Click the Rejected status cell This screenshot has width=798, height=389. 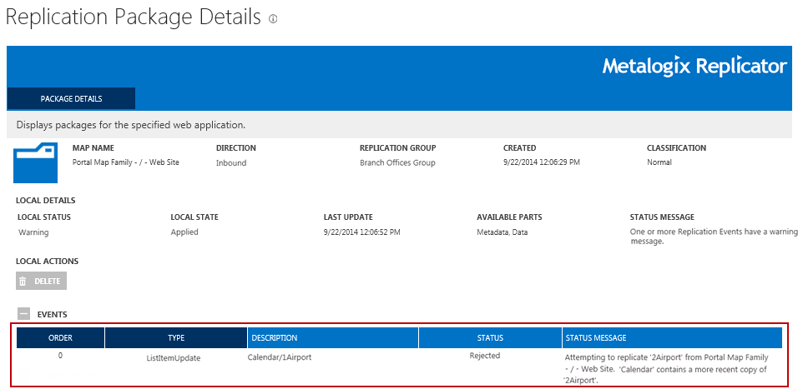[x=484, y=356]
